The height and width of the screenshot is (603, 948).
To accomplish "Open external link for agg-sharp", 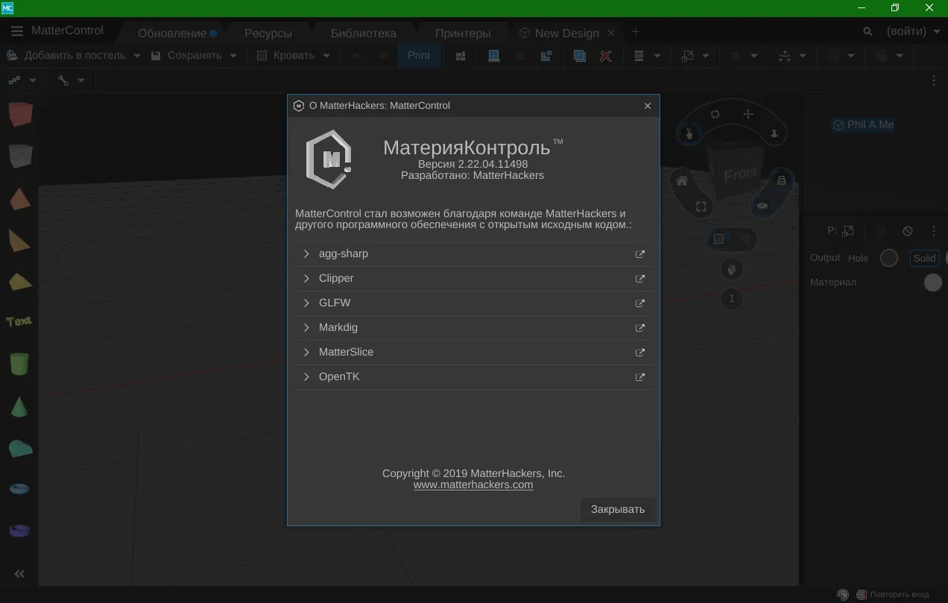I will (639, 254).
